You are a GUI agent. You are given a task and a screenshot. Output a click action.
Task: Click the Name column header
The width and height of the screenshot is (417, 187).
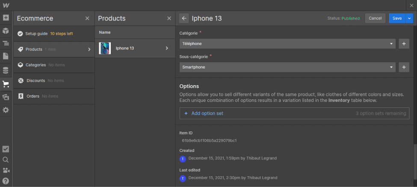pyautogui.click(x=105, y=33)
